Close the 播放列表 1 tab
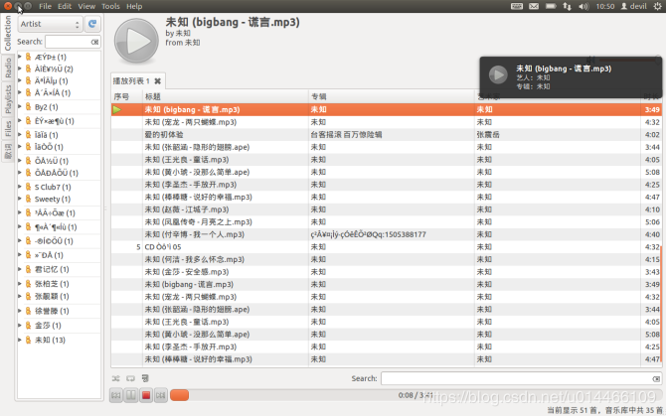The width and height of the screenshot is (666, 416). coord(158,81)
